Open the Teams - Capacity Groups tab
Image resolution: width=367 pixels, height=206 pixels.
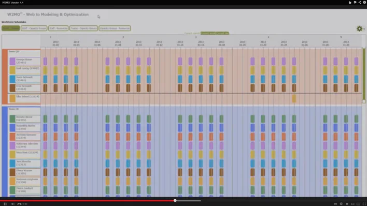[83, 28]
